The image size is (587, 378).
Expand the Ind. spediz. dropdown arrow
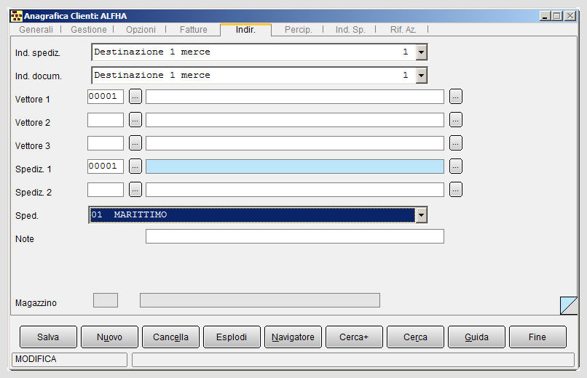[421, 52]
